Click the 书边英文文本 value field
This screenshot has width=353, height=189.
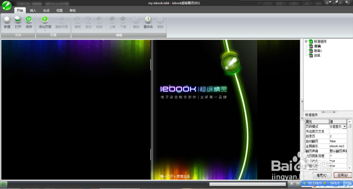coord(338,132)
